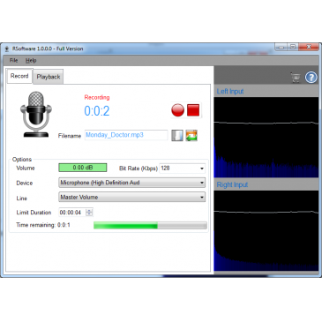The height and width of the screenshot is (322, 322).
Task: Open the Master Volume line dropdown
Action: [x=131, y=197]
